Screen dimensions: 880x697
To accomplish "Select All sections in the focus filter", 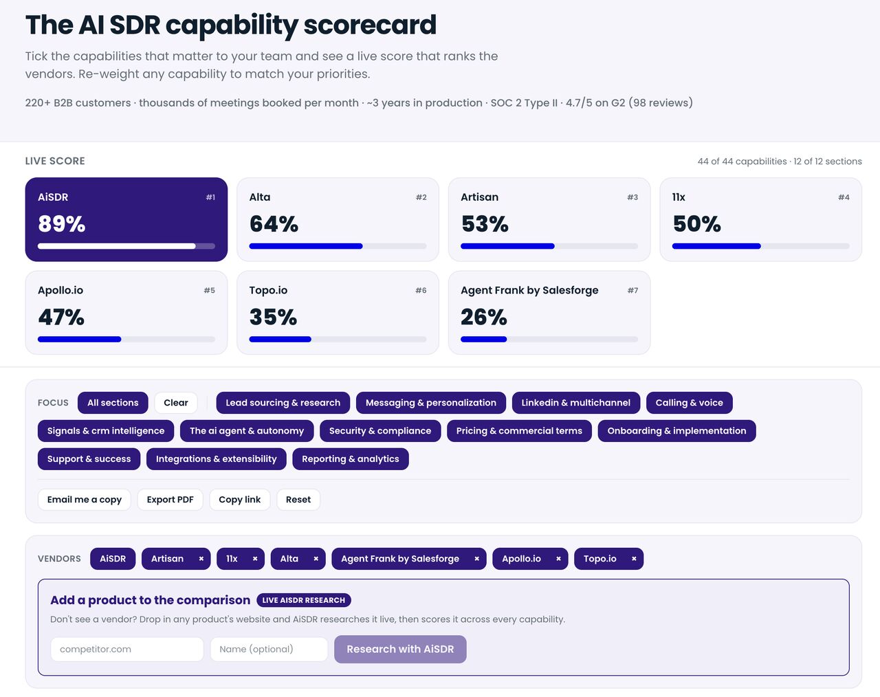I will (113, 403).
